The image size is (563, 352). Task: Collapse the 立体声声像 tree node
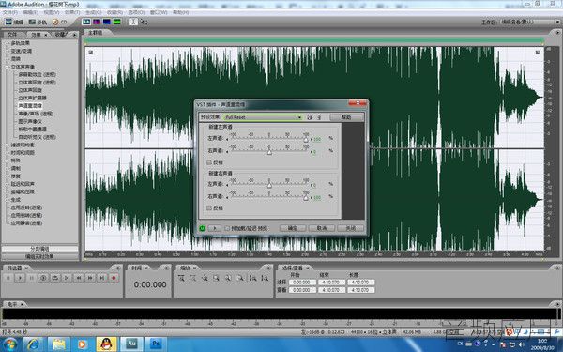pos(7,67)
